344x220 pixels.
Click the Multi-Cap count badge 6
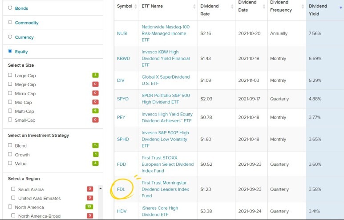click(x=95, y=111)
